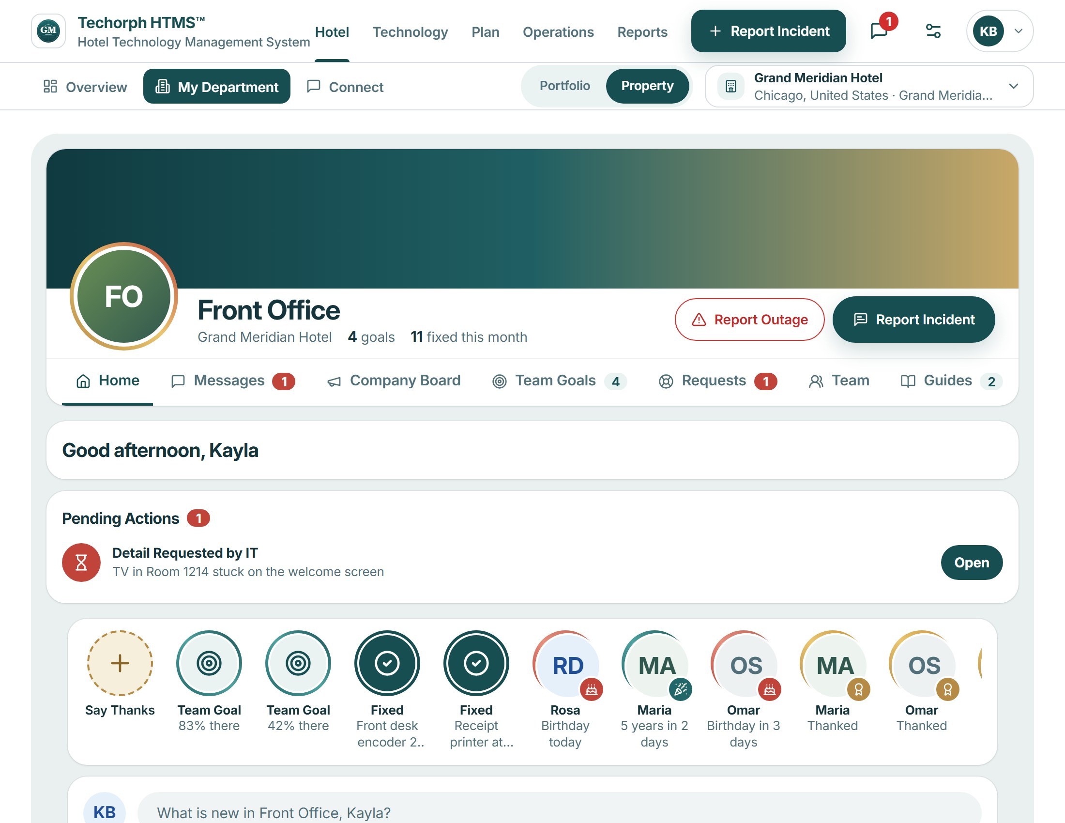1065x823 pixels.
Task: Click the hourglass pending action icon
Action: (81, 562)
